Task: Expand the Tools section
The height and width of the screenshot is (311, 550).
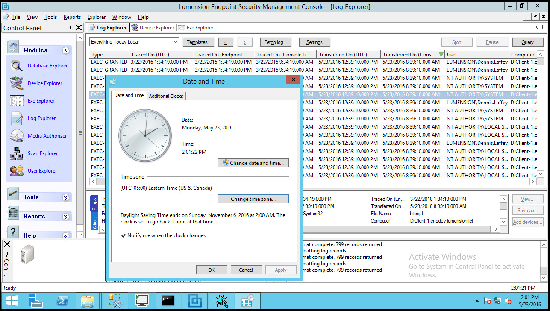Action: [65, 197]
